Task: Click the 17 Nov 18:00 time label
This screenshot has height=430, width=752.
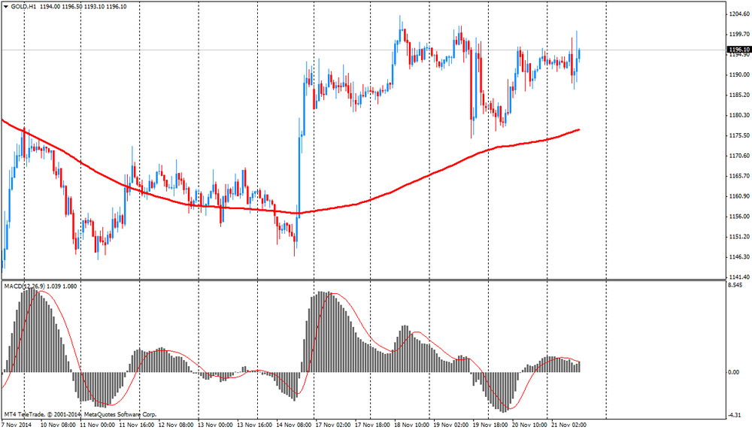Action: (373, 425)
